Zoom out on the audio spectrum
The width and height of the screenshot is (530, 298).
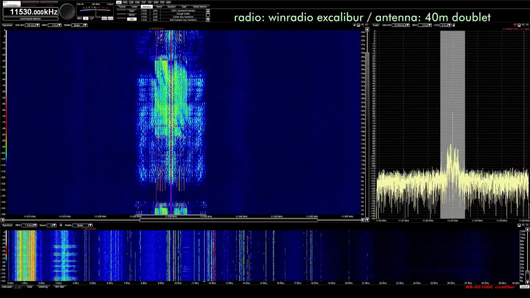tap(528, 25)
